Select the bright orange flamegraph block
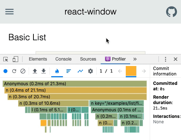 point(44,123)
